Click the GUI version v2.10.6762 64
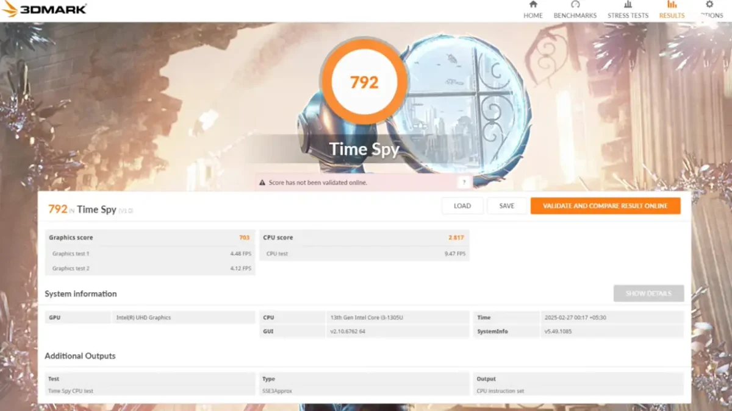Viewport: 732px width, 411px height. [x=348, y=331]
